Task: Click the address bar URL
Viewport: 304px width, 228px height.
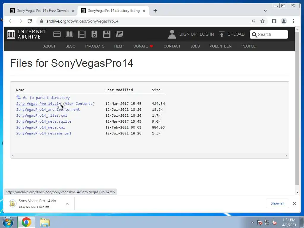Action: click(82, 21)
